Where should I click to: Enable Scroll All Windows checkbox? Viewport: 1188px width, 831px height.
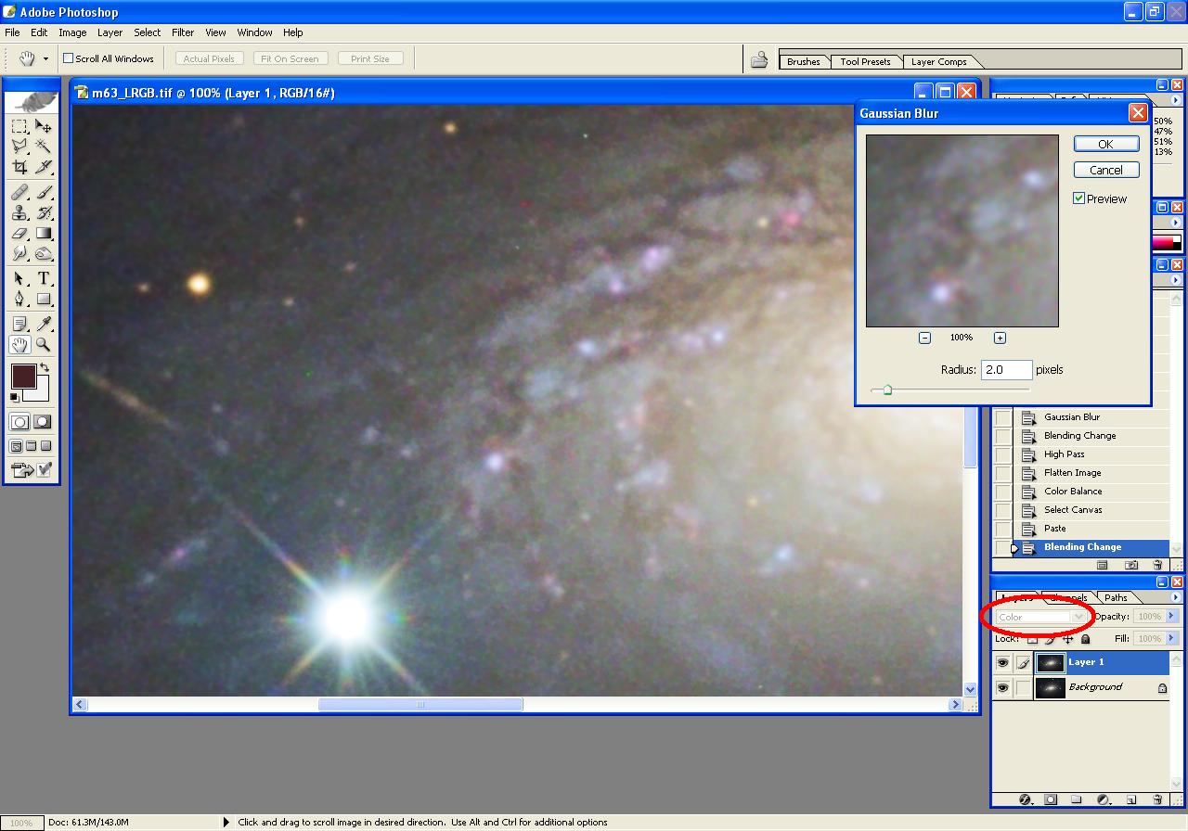coord(68,58)
